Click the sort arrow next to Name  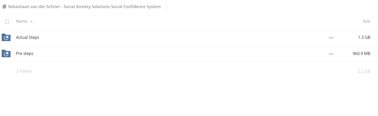tap(31, 22)
